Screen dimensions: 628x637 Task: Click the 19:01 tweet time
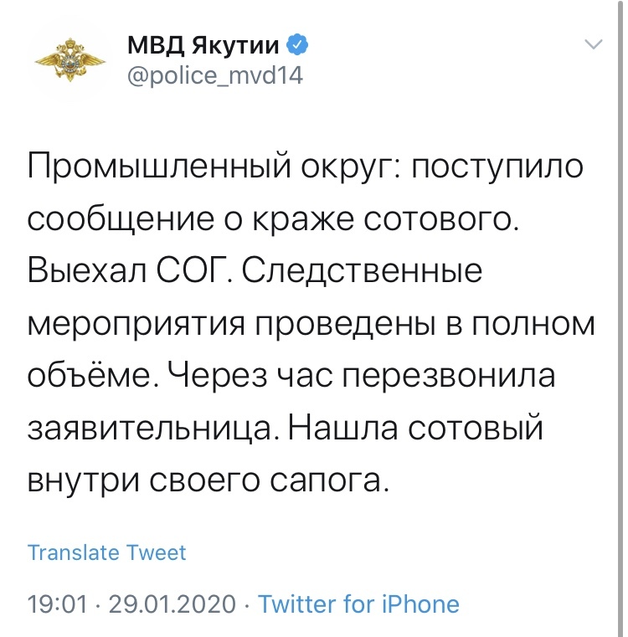(57, 604)
